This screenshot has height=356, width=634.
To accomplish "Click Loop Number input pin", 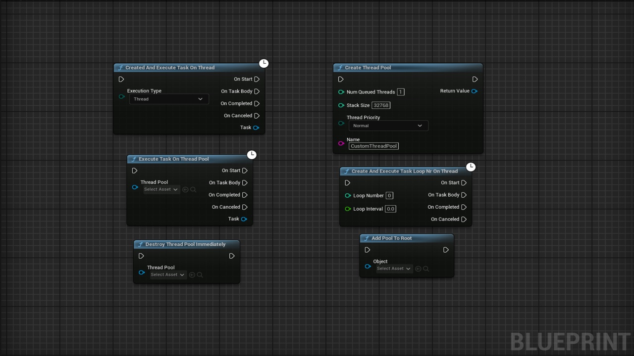I will (348, 195).
